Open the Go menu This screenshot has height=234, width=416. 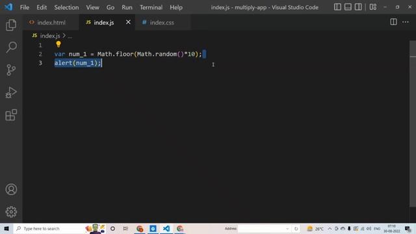[110, 7]
